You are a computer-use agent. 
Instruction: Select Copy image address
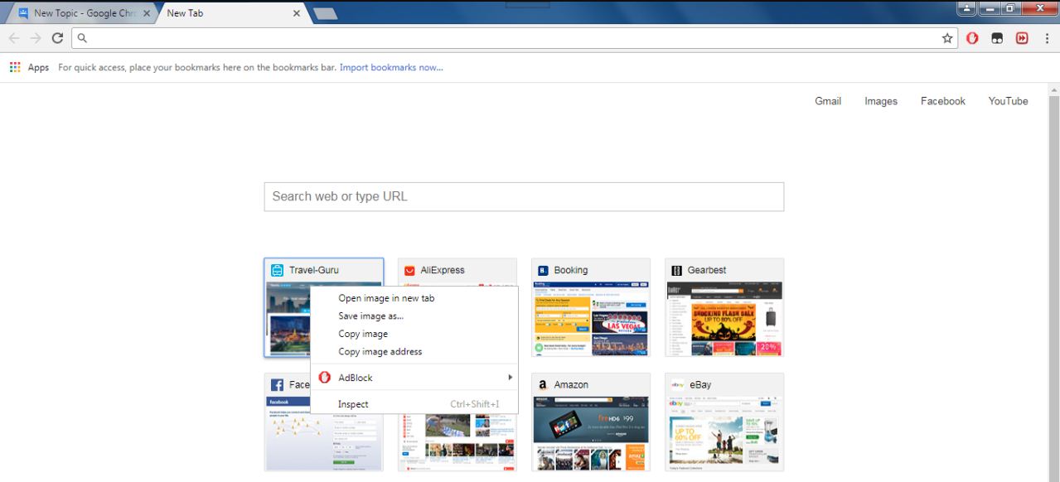click(x=414, y=351)
